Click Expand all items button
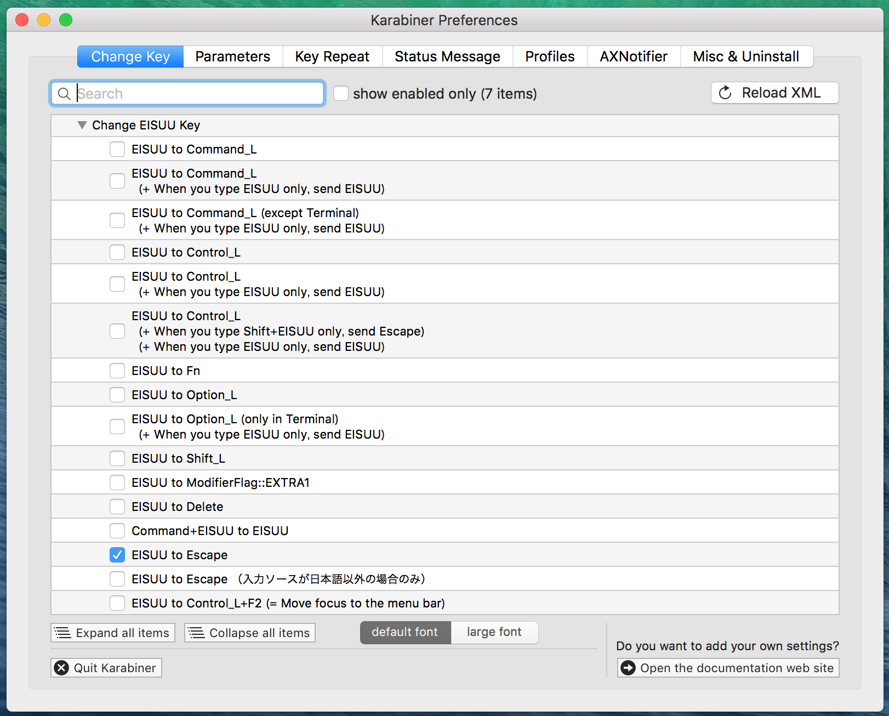Image resolution: width=889 pixels, height=716 pixels. click(113, 633)
